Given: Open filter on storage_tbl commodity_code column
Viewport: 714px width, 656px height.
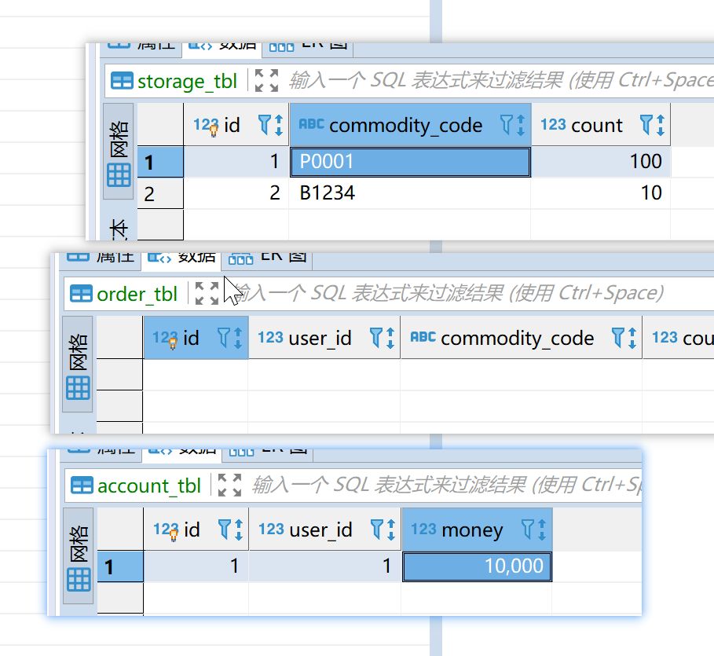Looking at the screenshot, I should [507, 124].
